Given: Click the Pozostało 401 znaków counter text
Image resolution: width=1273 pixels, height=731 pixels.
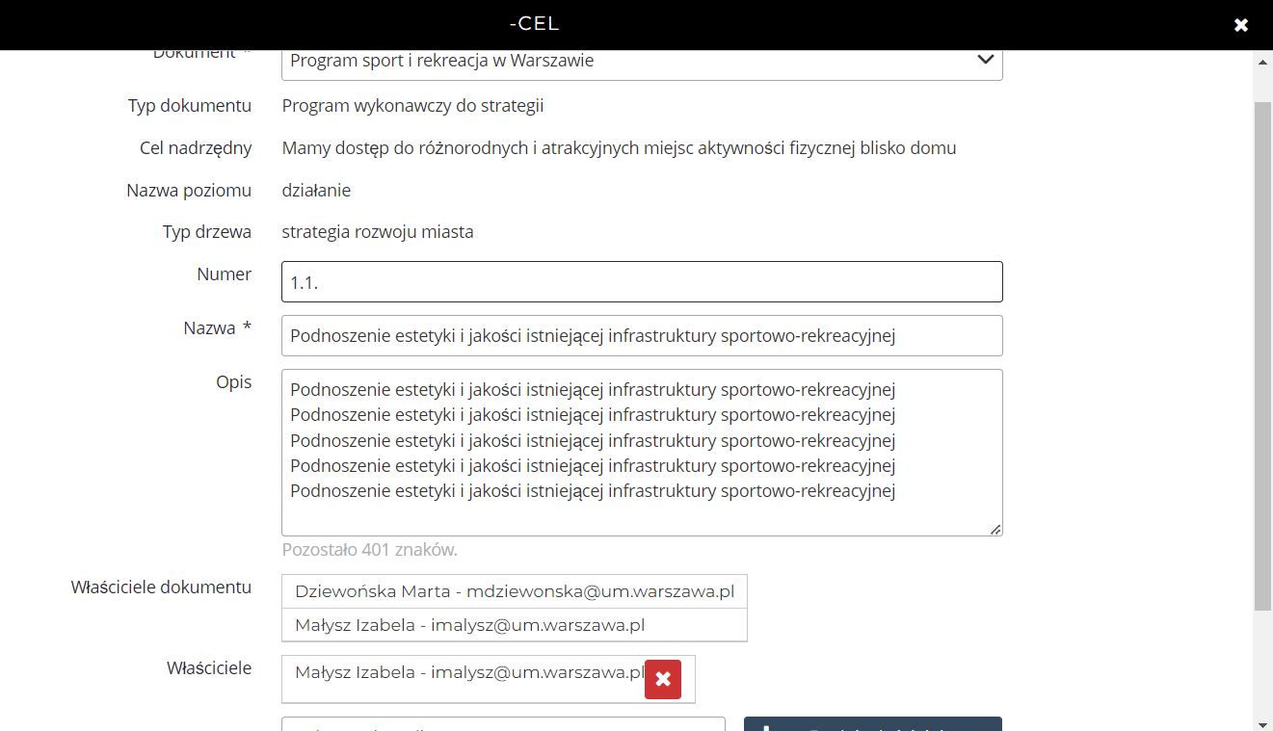Looking at the screenshot, I should coord(369,550).
